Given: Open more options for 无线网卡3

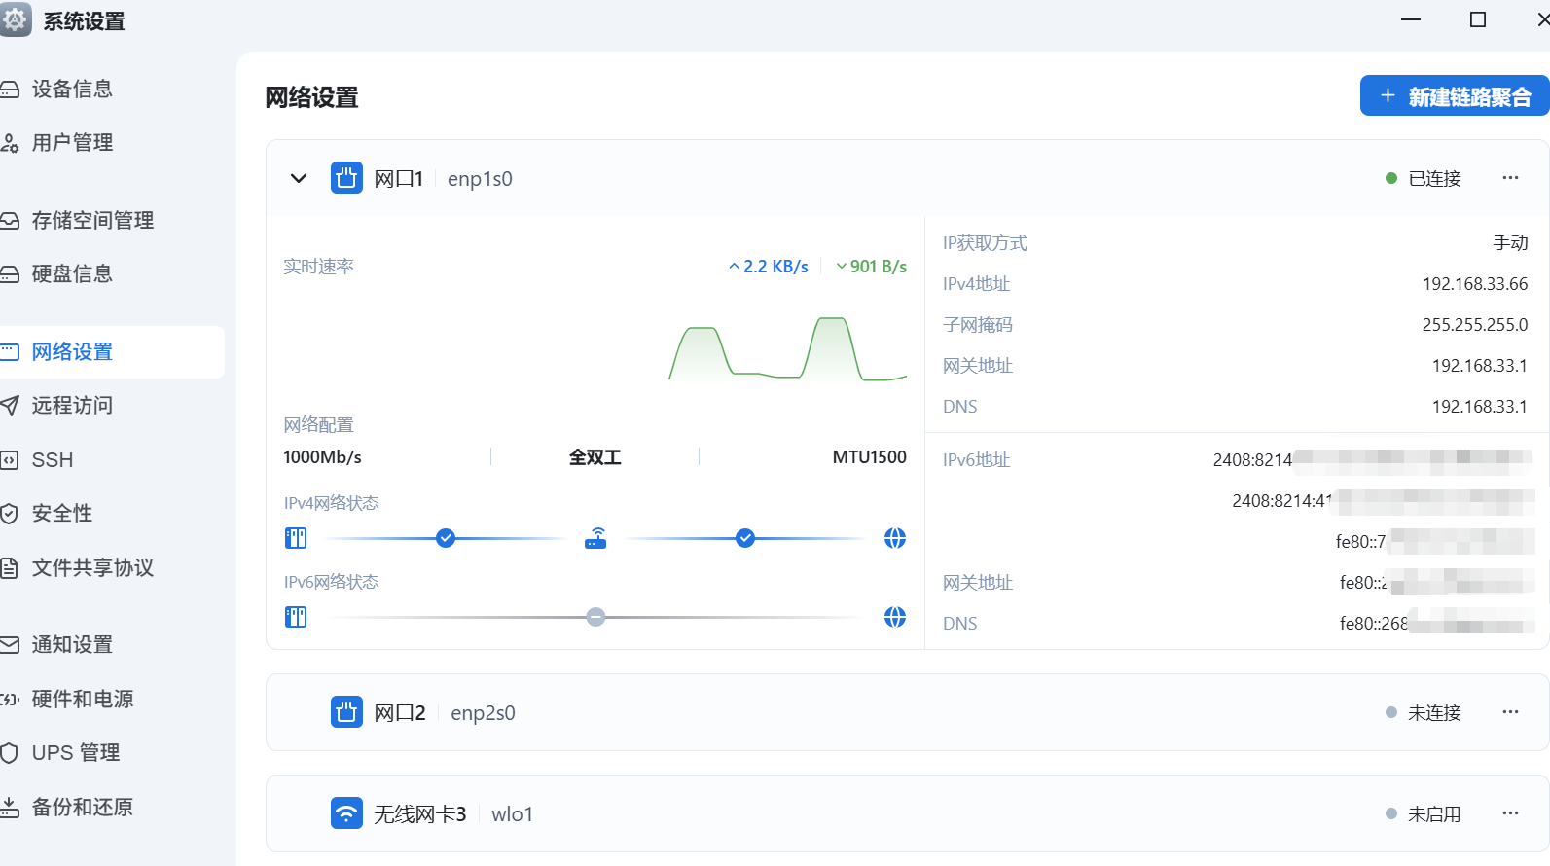Looking at the screenshot, I should click(x=1510, y=813).
